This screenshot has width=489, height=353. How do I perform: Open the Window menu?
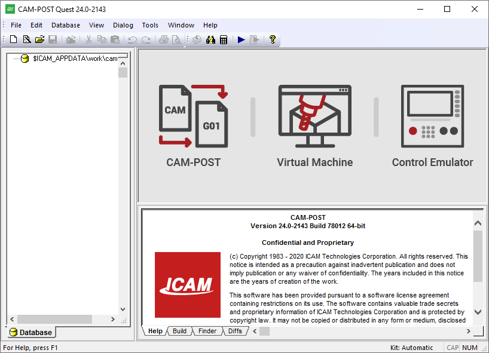(181, 25)
